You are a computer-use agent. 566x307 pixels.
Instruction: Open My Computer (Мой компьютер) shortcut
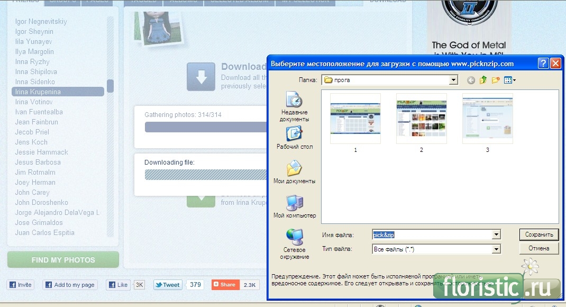pos(294,206)
